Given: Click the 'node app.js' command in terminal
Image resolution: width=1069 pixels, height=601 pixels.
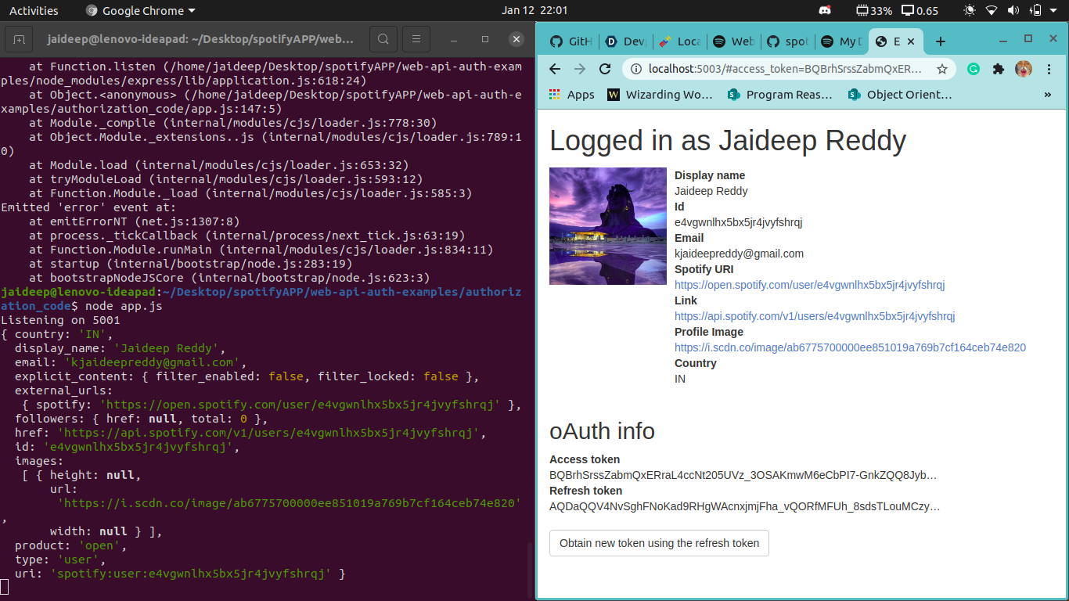Looking at the screenshot, I should 124,306.
